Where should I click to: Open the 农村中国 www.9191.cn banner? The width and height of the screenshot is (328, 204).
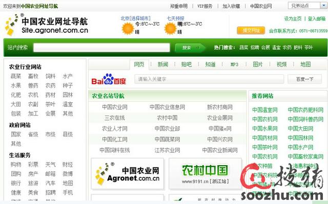pos(205,174)
